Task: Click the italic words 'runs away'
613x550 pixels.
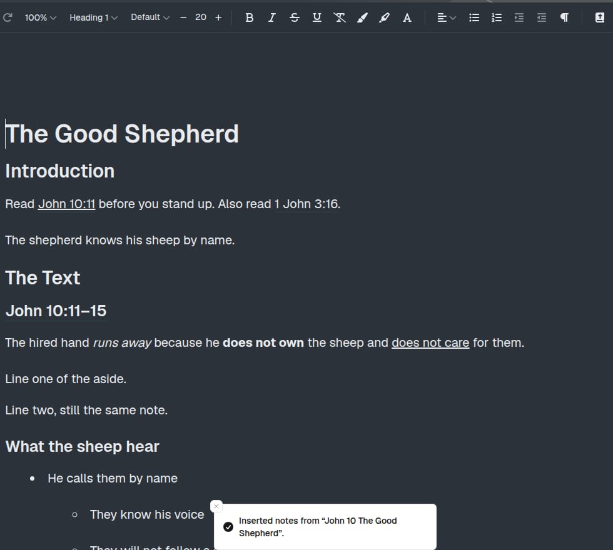Action: pyautogui.click(x=122, y=342)
